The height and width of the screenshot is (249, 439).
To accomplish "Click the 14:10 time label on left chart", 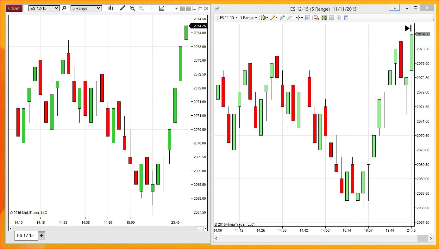I will (18, 222).
